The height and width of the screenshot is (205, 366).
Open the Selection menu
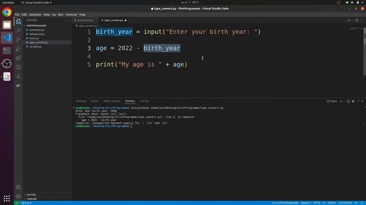(x=35, y=15)
